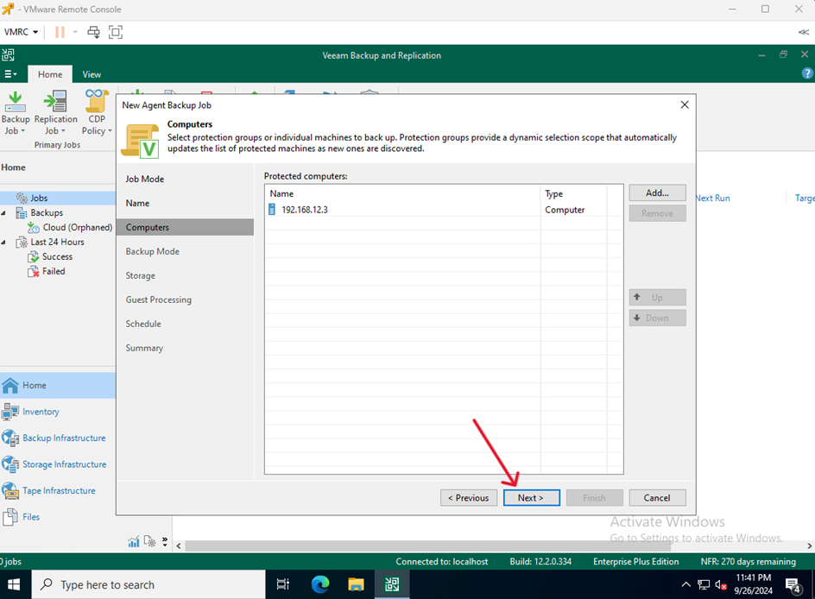Open the main hamburger menu dropdown

(10, 74)
